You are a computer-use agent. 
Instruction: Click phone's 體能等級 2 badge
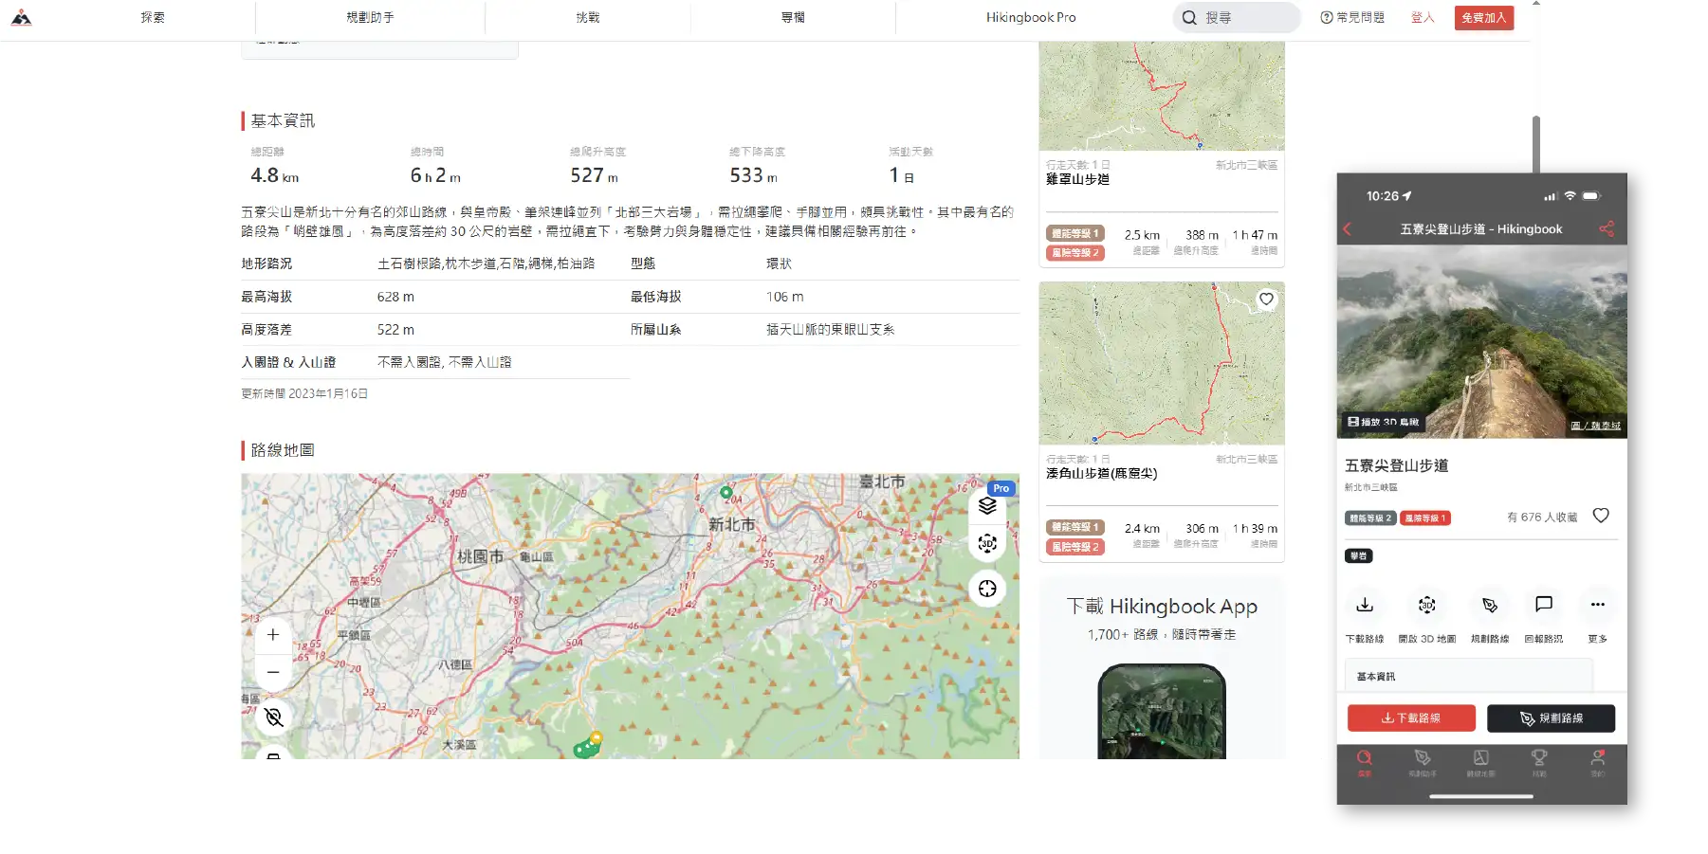coord(1369,518)
